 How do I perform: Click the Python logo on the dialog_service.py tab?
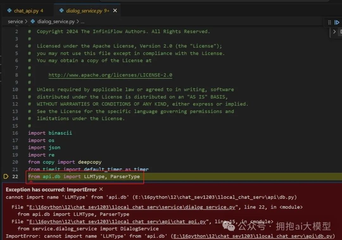[62, 10]
